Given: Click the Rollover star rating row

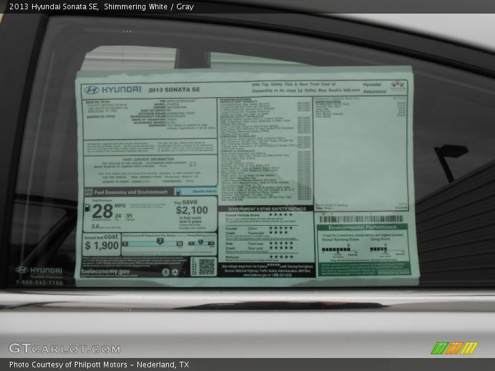Looking at the screenshot, I should 280,257.
